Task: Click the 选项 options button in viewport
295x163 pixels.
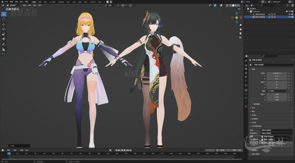Action: click(239, 9)
